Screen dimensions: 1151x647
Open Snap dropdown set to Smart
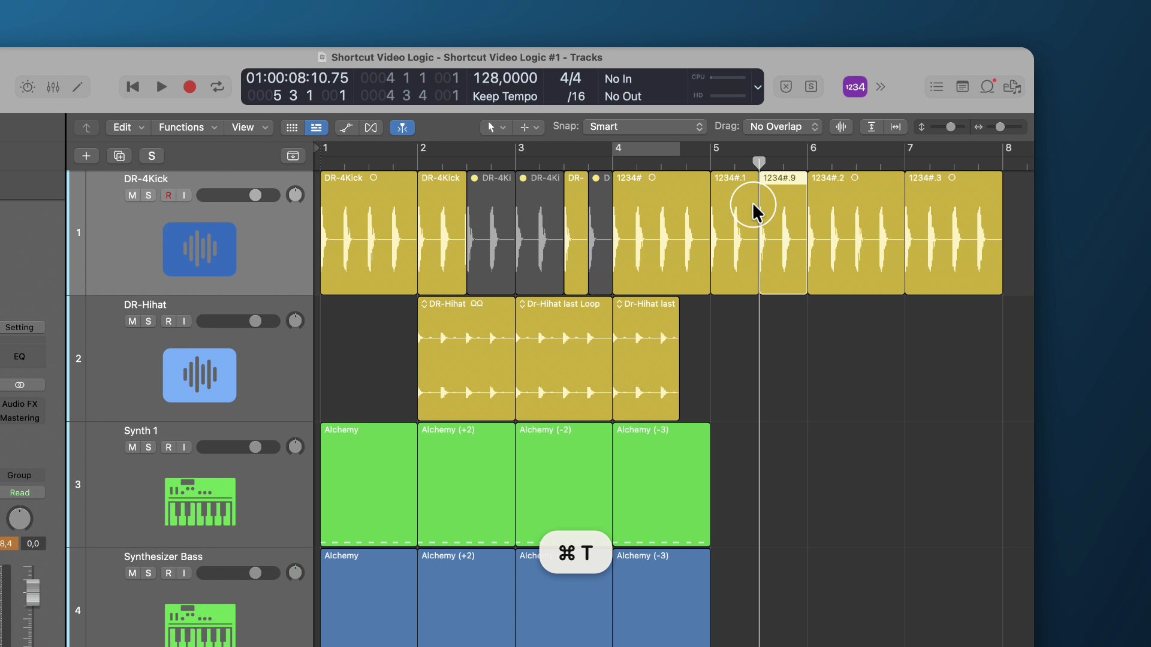pos(645,126)
